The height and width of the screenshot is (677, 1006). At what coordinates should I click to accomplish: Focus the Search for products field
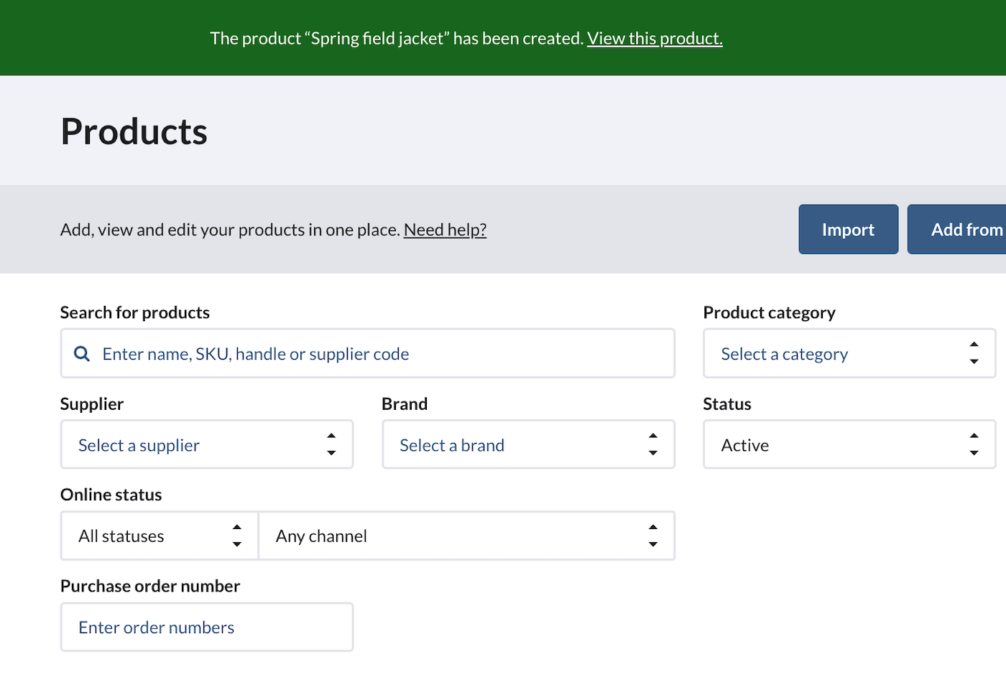tap(368, 353)
